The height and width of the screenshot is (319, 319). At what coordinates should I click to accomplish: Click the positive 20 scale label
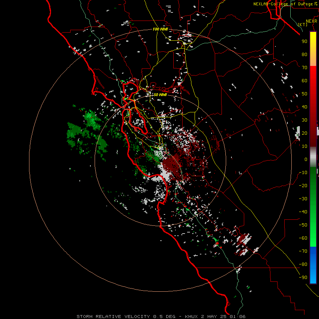(x=304, y=133)
